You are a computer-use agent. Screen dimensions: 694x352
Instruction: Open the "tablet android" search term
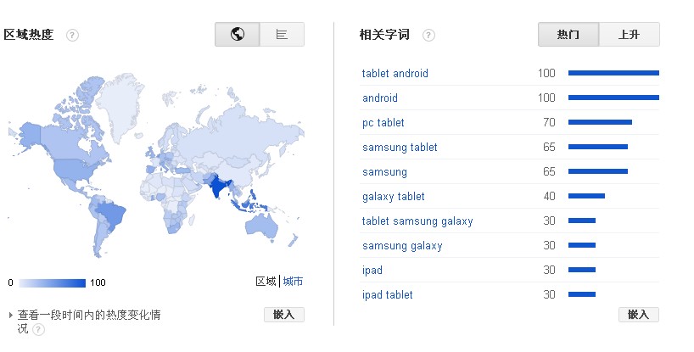tap(395, 74)
